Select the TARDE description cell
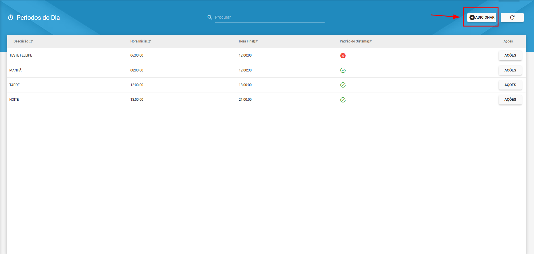534x254 pixels. click(14, 85)
